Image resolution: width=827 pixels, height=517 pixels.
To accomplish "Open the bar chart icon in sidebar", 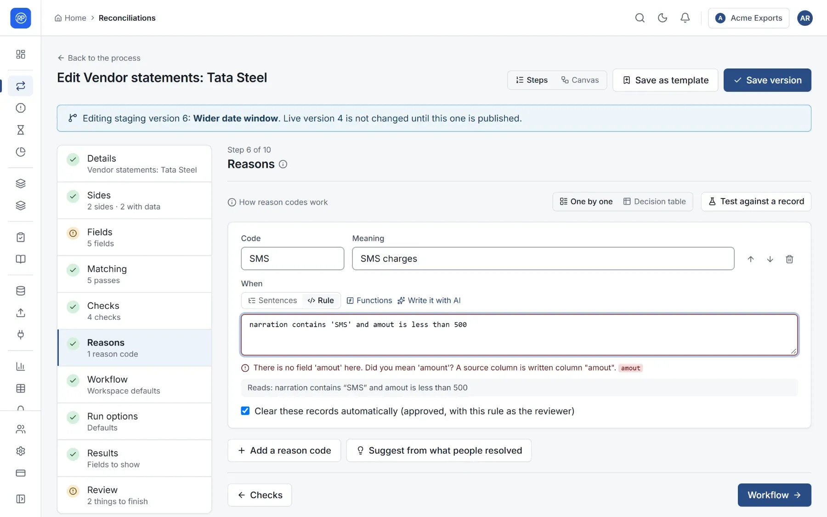I will pyautogui.click(x=21, y=366).
